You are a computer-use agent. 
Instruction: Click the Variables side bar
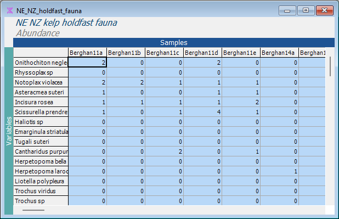coord(9,131)
